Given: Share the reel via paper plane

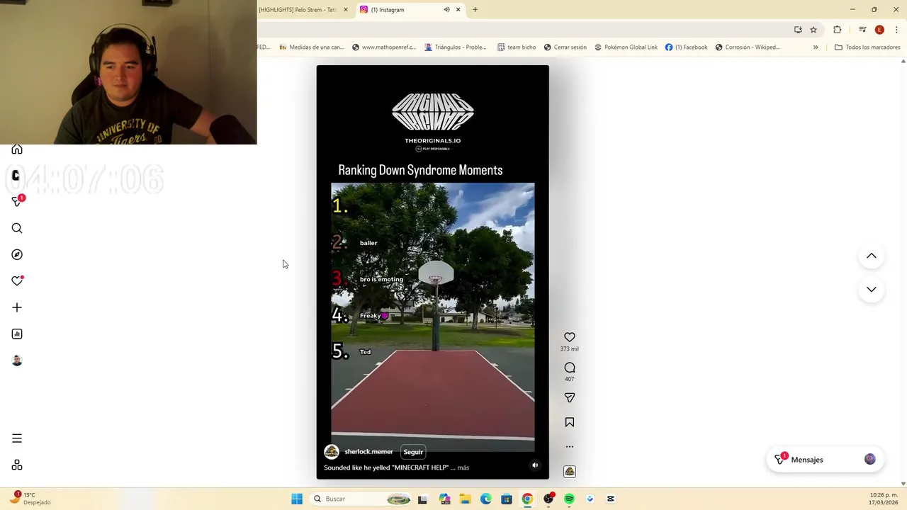Looking at the screenshot, I should tap(570, 398).
